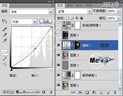Open the 曲线 preset dropdown showing 自定
This screenshot has width=123, height=96.
pos(51,12)
